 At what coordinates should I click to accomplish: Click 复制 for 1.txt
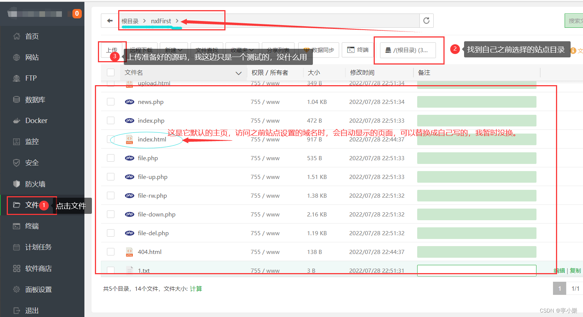point(575,270)
